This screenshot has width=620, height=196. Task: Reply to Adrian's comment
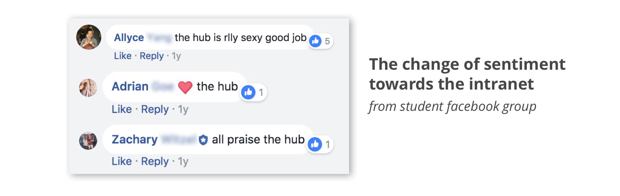155,109
